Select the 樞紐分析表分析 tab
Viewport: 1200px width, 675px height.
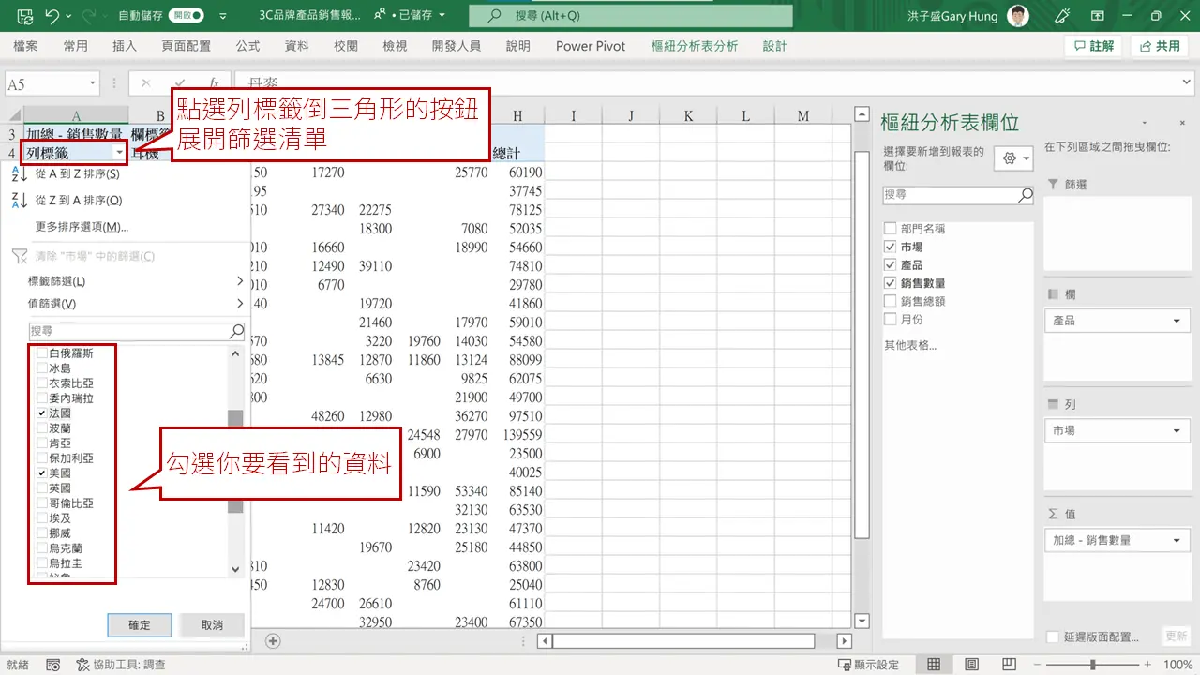pyautogui.click(x=695, y=46)
